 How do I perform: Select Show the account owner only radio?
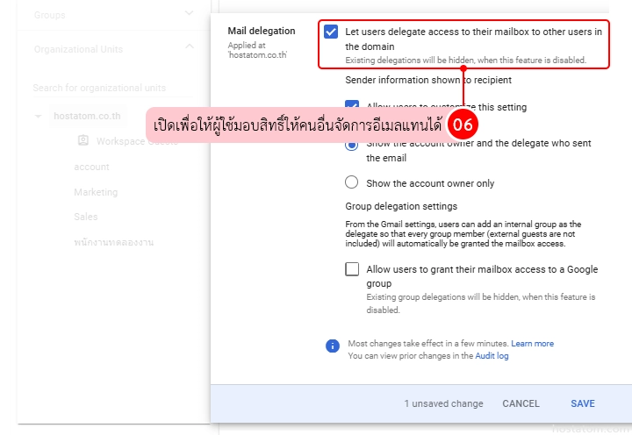(x=351, y=182)
